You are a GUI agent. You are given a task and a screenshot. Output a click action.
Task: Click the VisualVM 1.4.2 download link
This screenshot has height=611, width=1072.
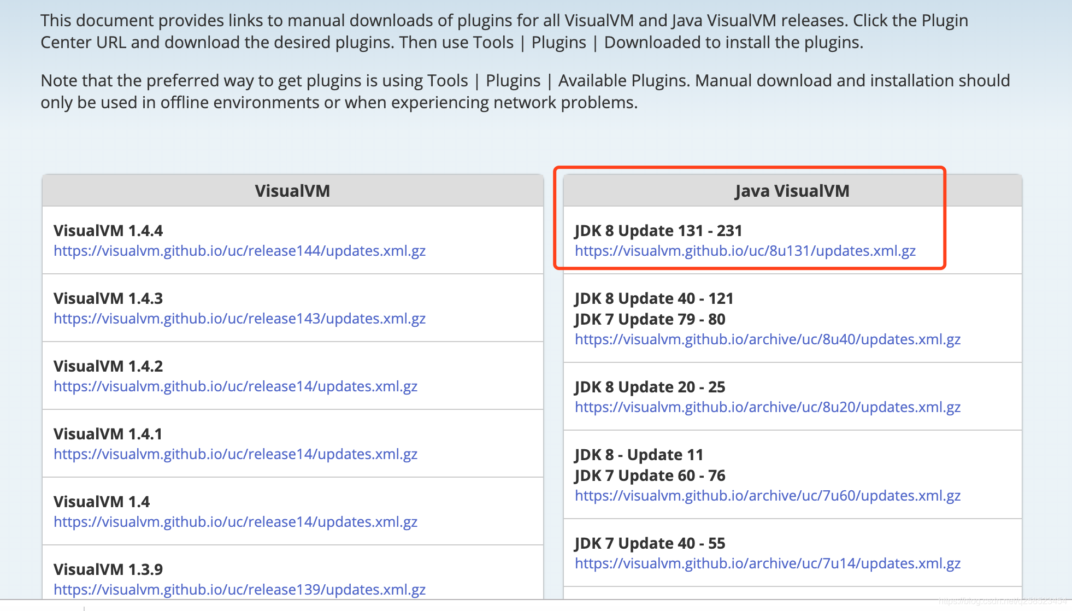pos(235,386)
